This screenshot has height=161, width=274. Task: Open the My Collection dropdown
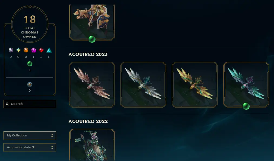pos(30,136)
